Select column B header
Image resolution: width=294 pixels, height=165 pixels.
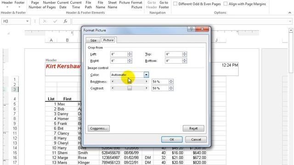pyautogui.click(x=67, y=40)
